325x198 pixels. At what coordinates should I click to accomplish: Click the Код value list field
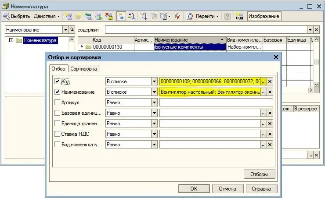(210, 81)
